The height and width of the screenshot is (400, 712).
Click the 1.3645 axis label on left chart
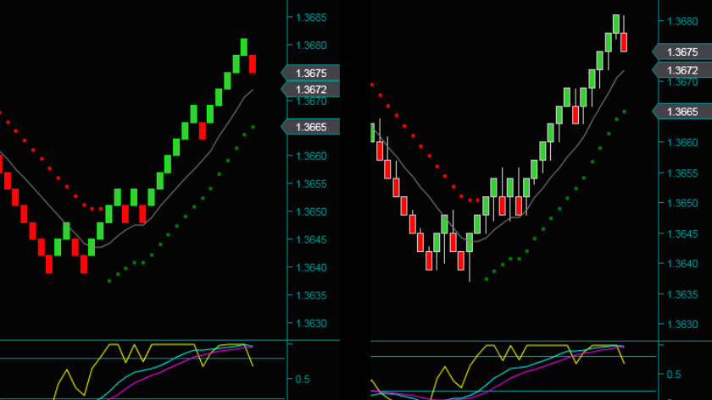pos(309,240)
